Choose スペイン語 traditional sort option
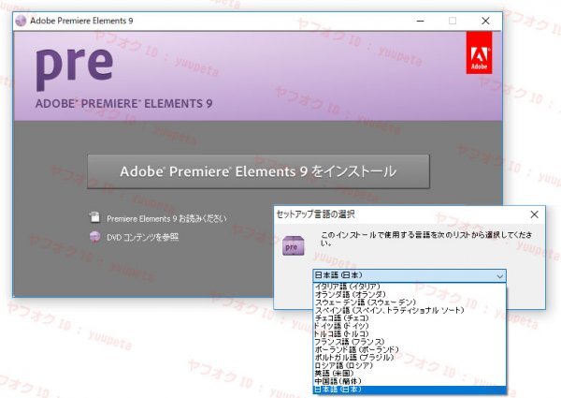Viewport: 561px width, 398px height. click(410, 310)
